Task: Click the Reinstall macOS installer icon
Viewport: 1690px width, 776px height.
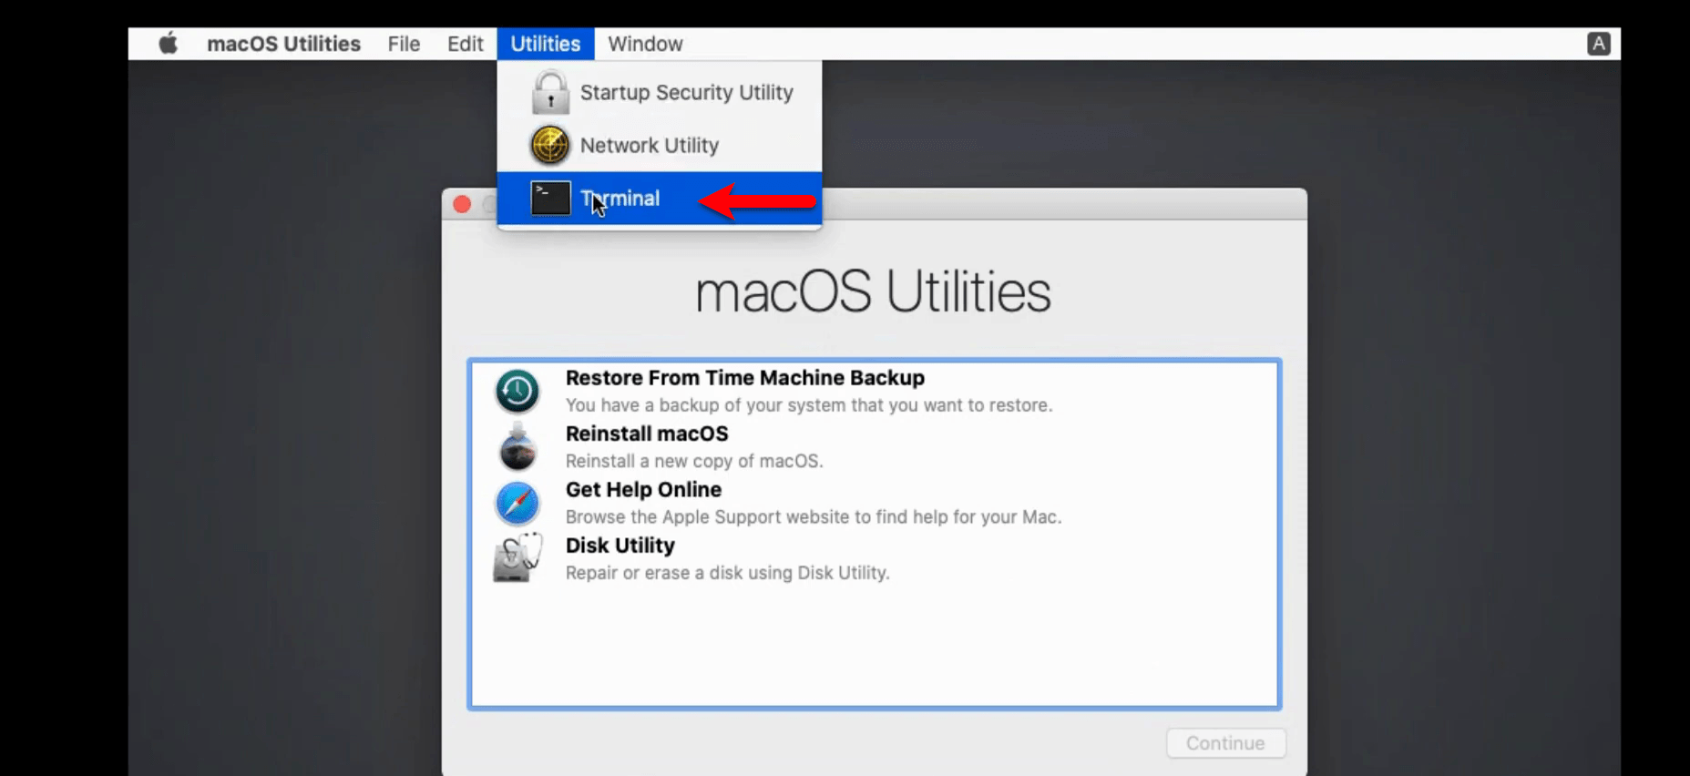Action: 517,446
